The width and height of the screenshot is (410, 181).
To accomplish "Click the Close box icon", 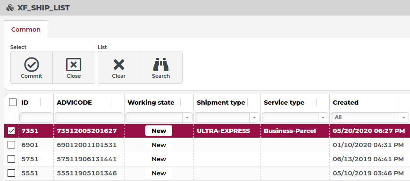I will (x=74, y=65).
